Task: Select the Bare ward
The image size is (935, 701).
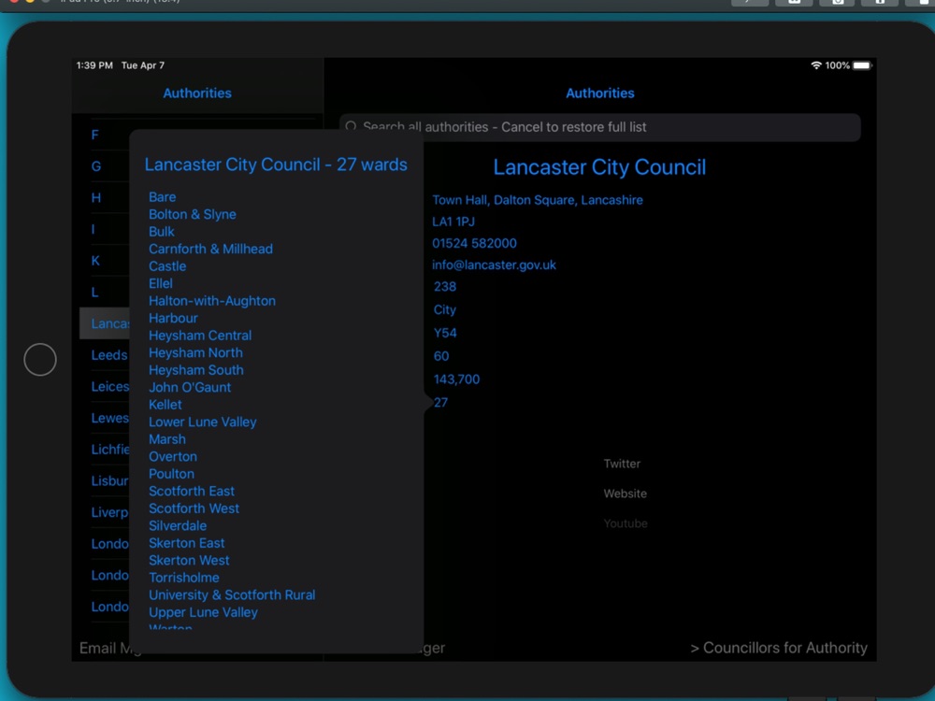Action: (x=162, y=196)
